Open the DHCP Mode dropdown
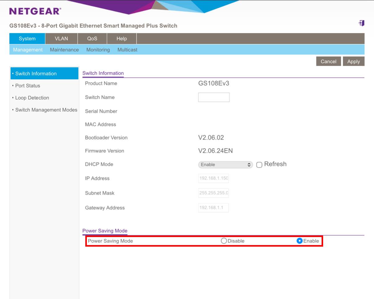Screen dimensions: 374x299 [225, 165]
